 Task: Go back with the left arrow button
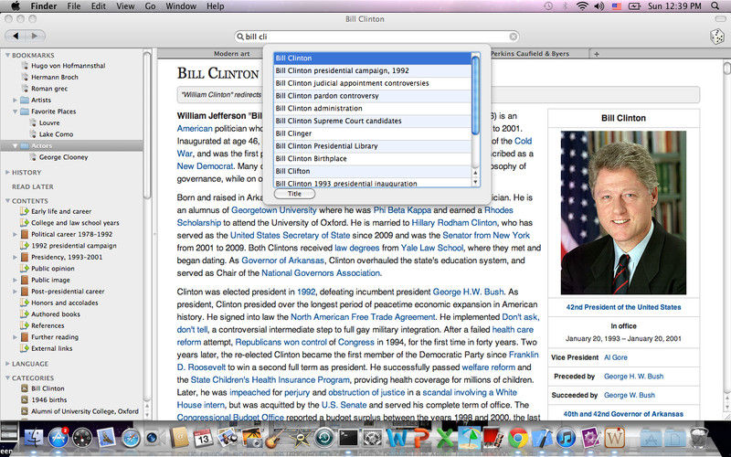[x=16, y=36]
